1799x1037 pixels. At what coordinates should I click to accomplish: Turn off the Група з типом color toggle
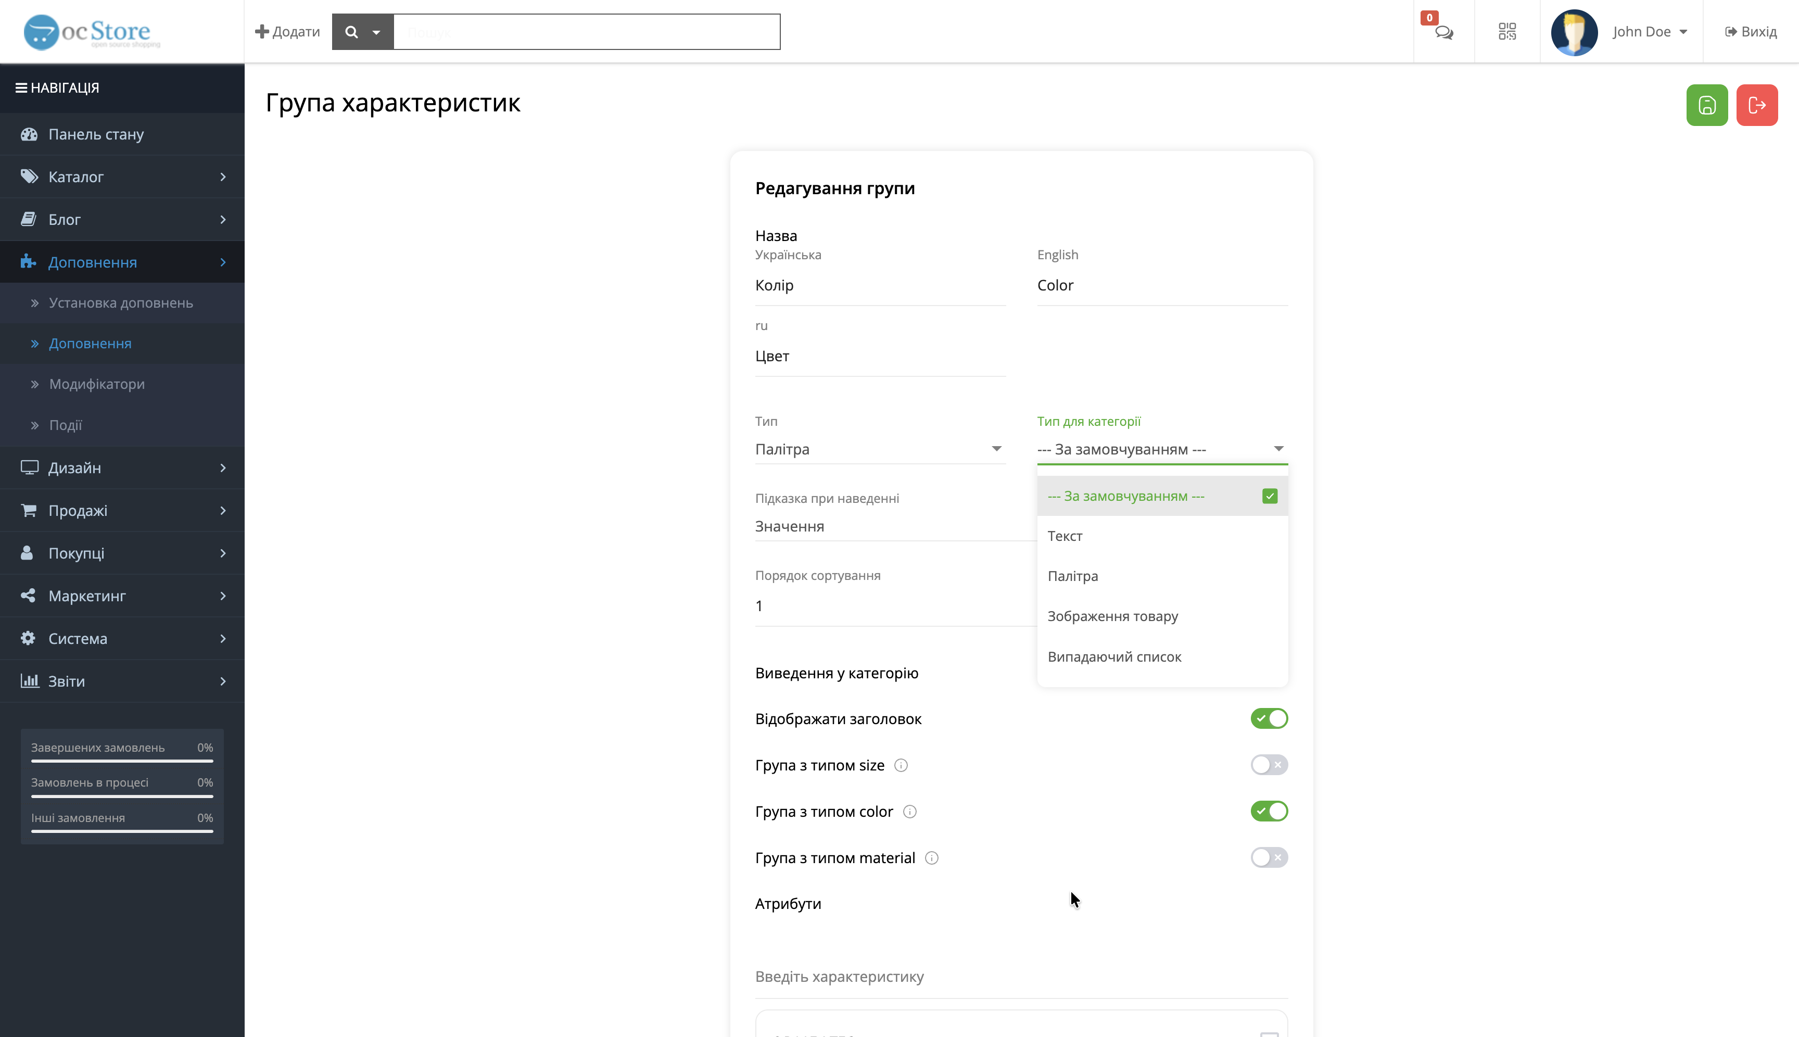1269,811
